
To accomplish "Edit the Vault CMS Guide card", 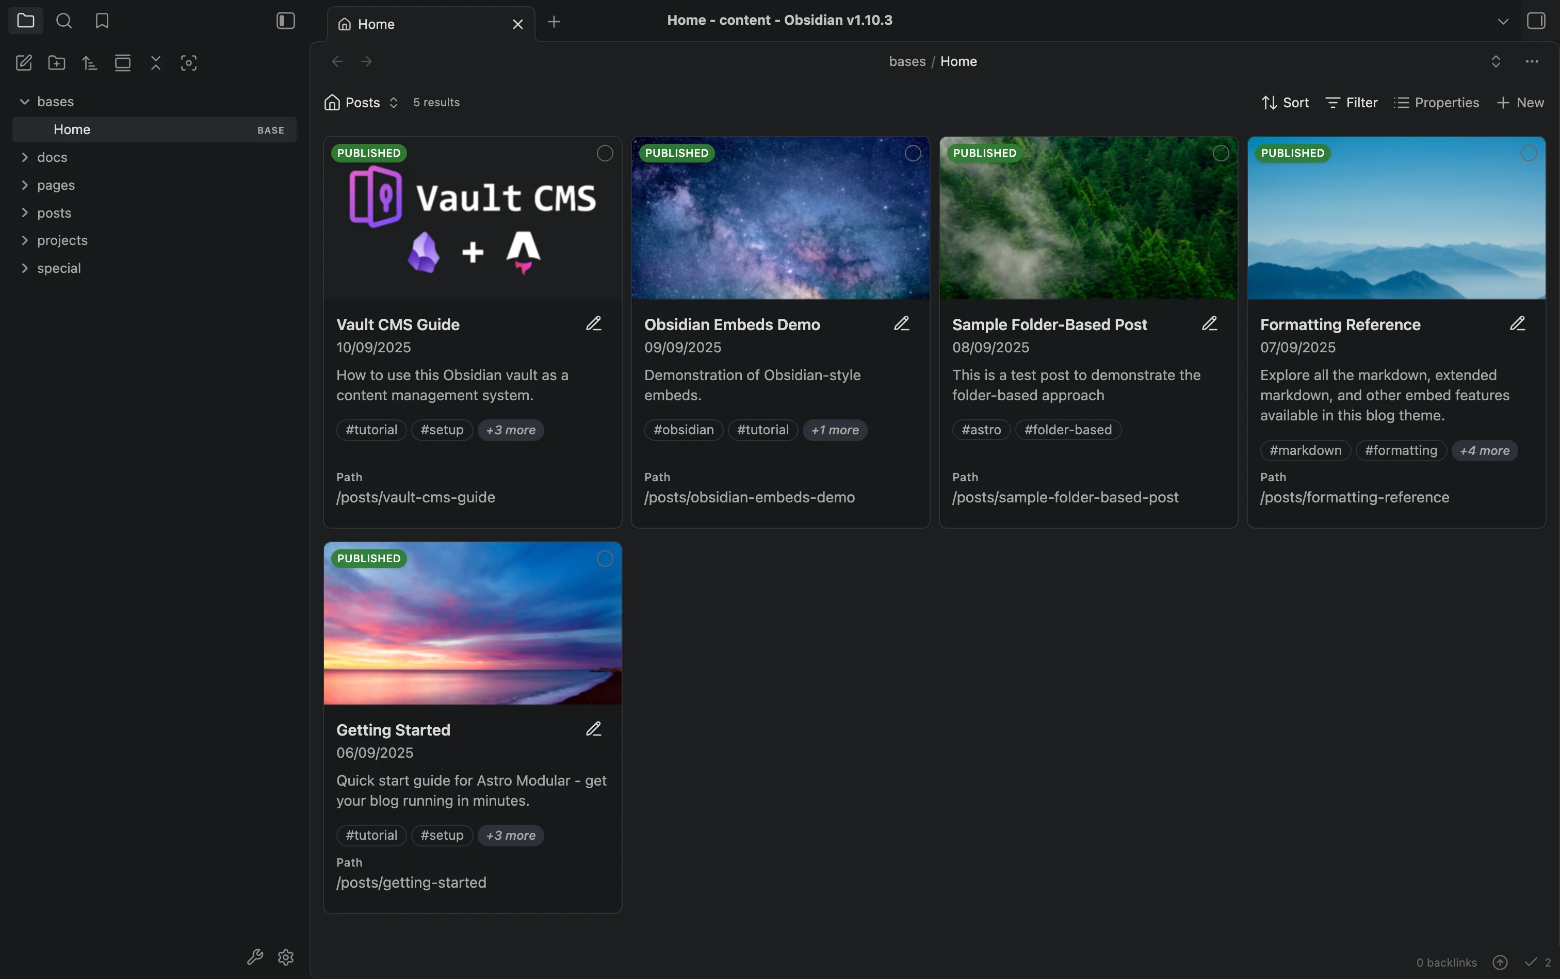I will [594, 324].
